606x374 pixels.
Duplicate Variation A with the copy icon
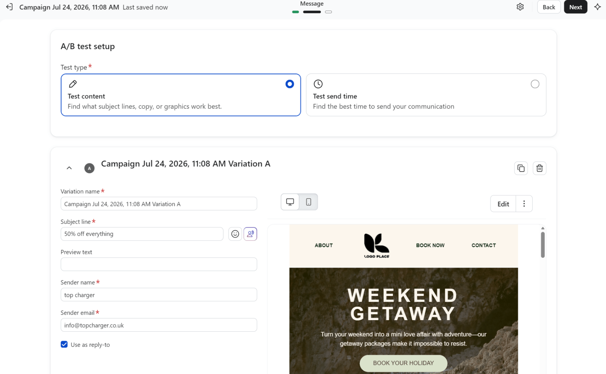(x=521, y=168)
